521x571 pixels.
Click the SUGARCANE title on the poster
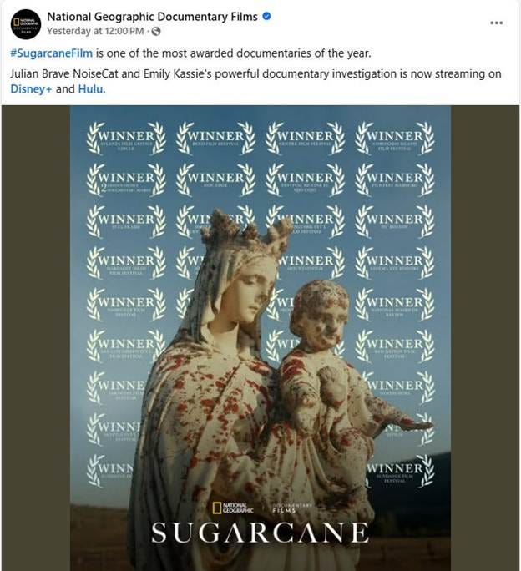pyautogui.click(x=260, y=533)
